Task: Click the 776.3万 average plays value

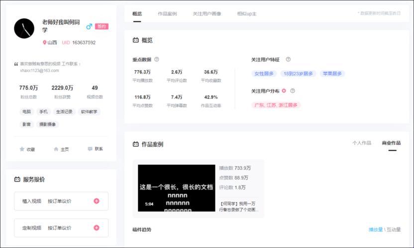Action: click(142, 72)
